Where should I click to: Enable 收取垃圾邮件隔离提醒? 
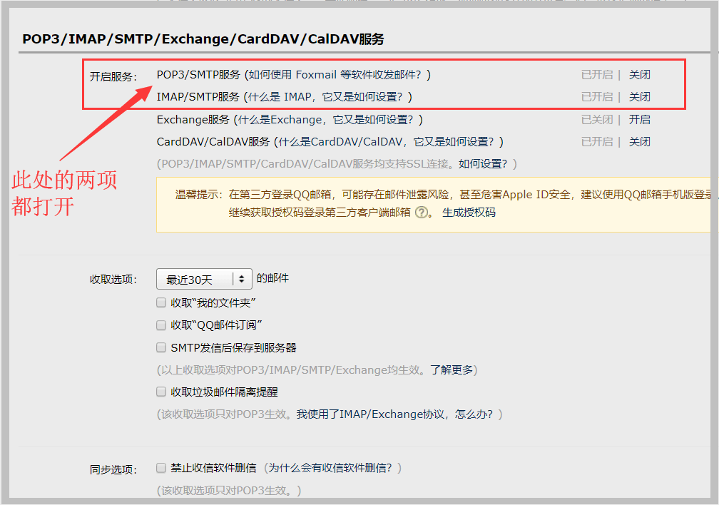[160, 392]
